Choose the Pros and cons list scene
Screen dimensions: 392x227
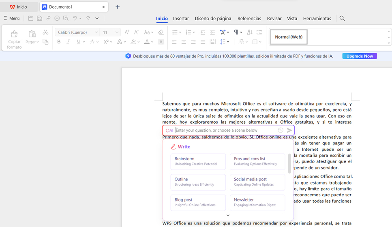(257, 162)
